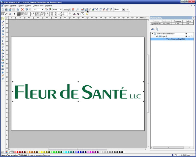Toggle the Show grid icon in infobar
196x157 pixels.
click(x=19, y=14)
